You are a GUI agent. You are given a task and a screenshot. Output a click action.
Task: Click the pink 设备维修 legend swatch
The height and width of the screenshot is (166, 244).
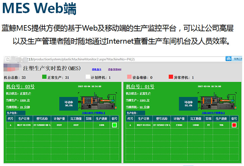[129, 77]
